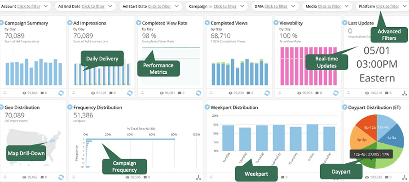Open the Campaign filter dropdown
Viewport: 409px width, 182px height.
(x=242, y=6)
